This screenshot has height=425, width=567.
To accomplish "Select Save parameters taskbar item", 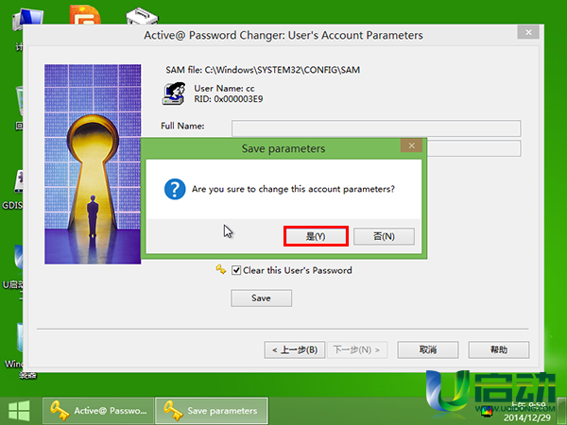I will 212,411.
